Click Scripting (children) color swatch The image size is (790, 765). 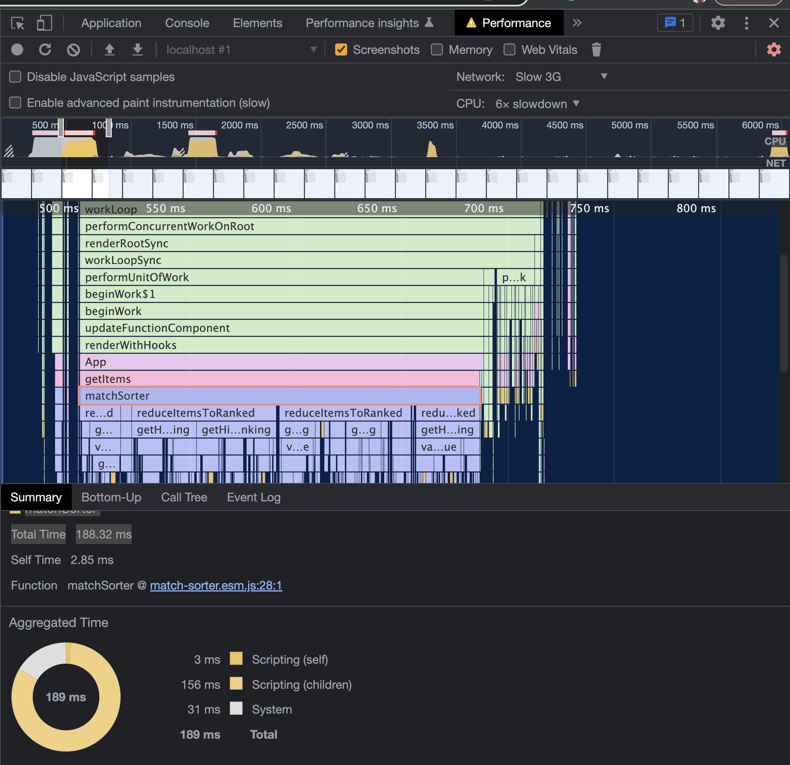tap(236, 684)
